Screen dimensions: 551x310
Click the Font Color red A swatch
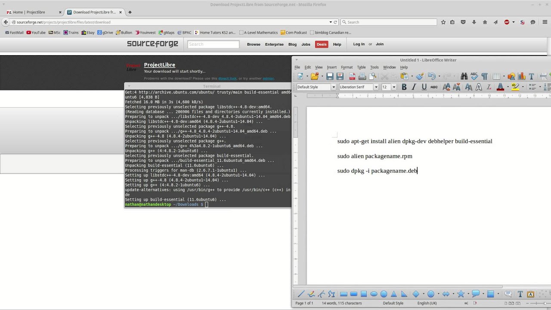tap(500, 87)
